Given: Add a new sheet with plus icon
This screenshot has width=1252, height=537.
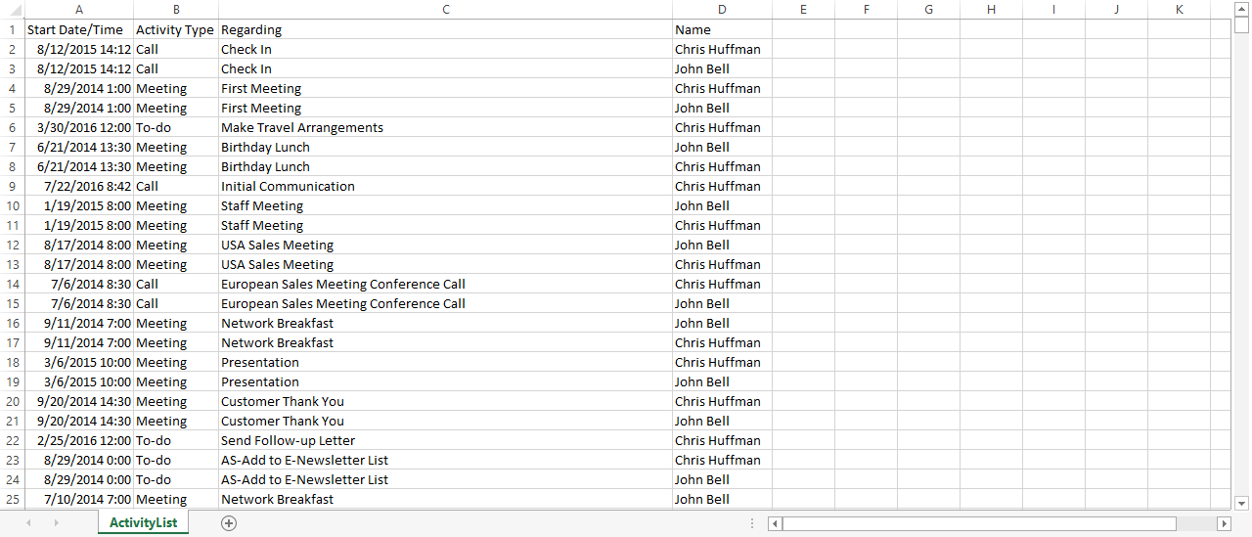Looking at the screenshot, I should (229, 523).
